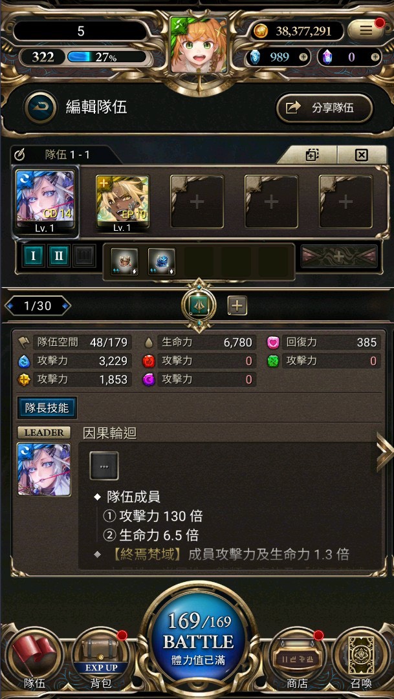Open the hamburger menu icon

click(x=366, y=30)
